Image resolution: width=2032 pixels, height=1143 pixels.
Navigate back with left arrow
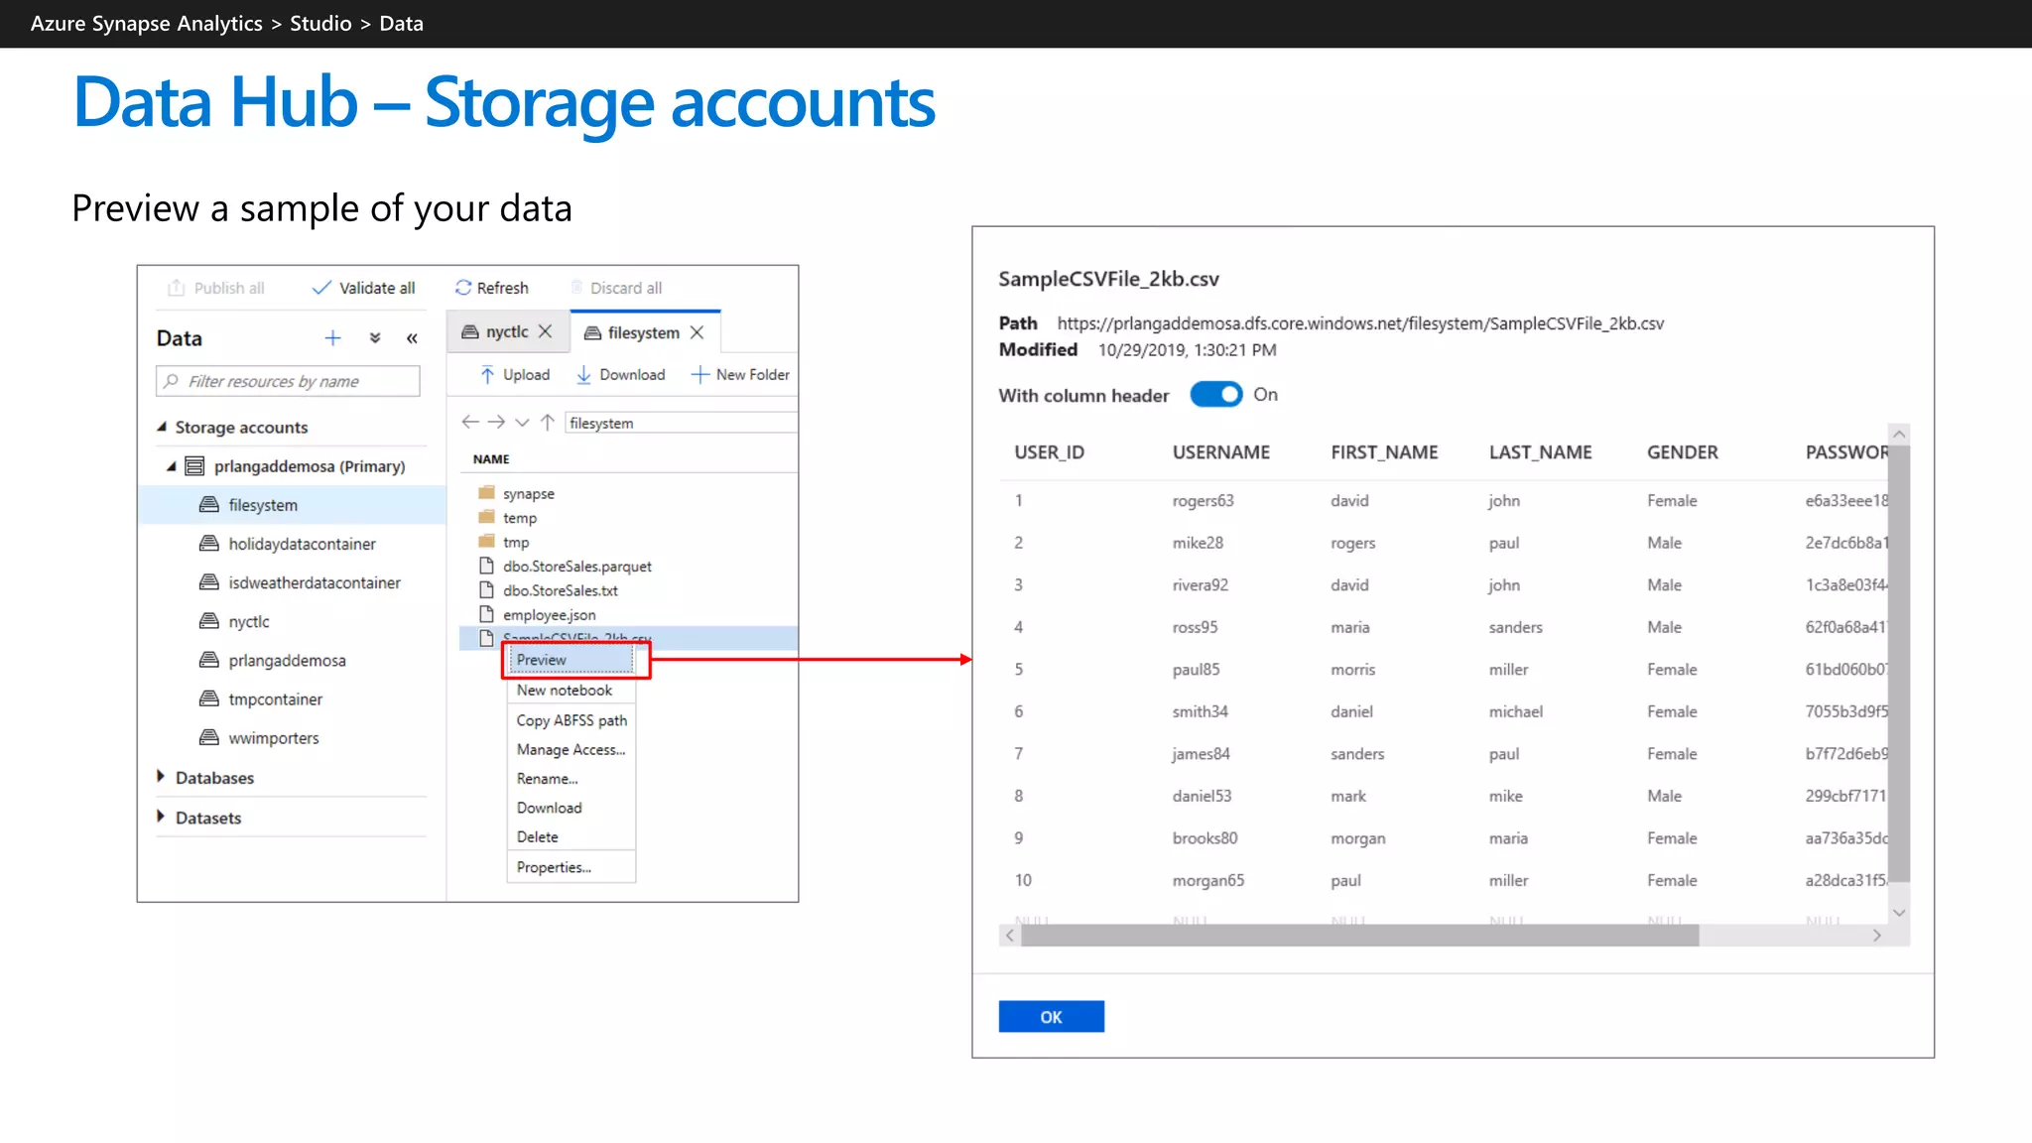tap(470, 423)
